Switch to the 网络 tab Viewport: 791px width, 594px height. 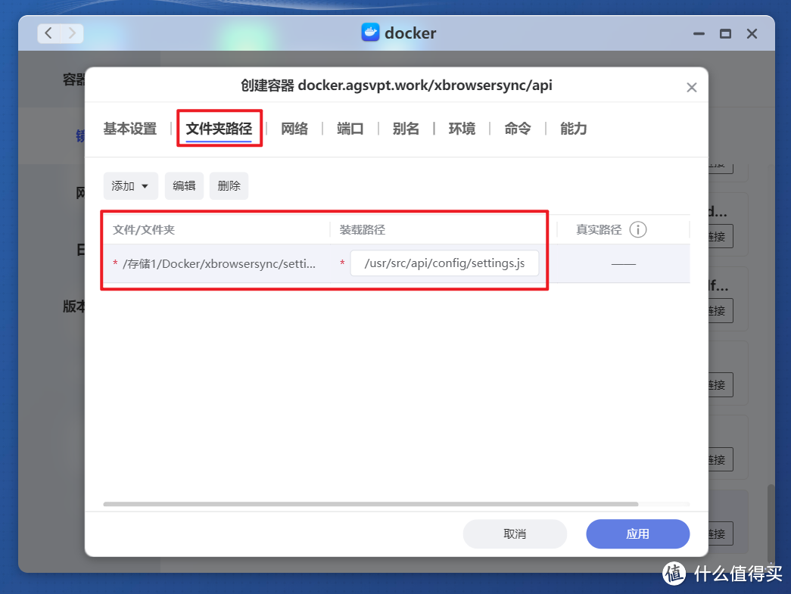coord(294,129)
